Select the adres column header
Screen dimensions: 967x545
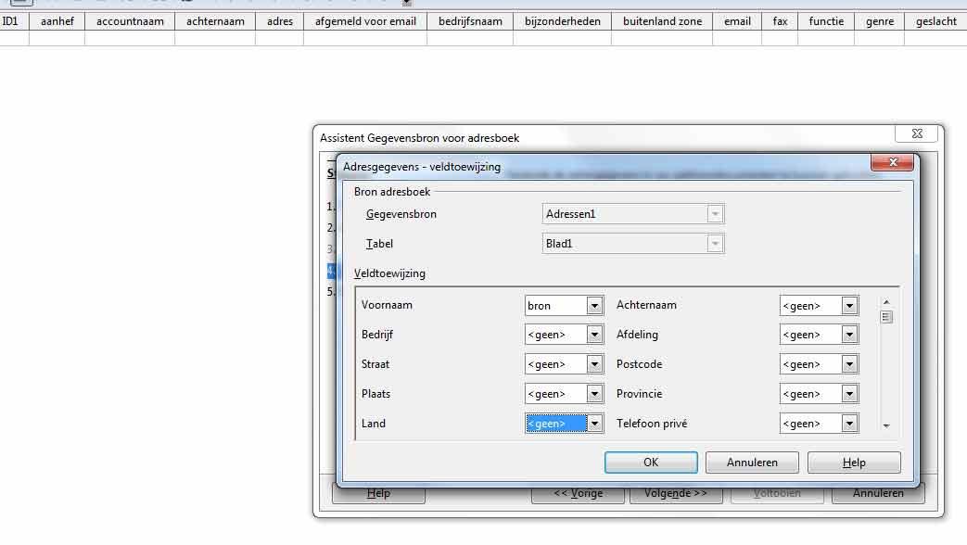pos(279,21)
